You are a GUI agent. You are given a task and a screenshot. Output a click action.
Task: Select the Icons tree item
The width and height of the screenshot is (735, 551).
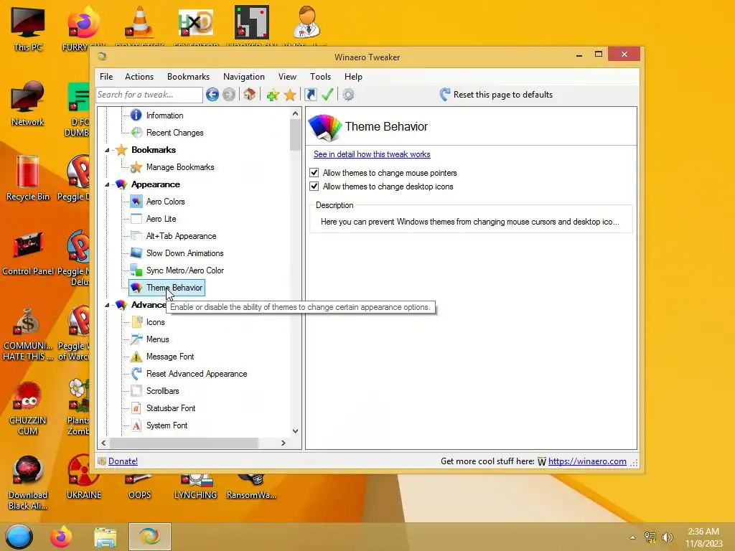[x=155, y=322]
